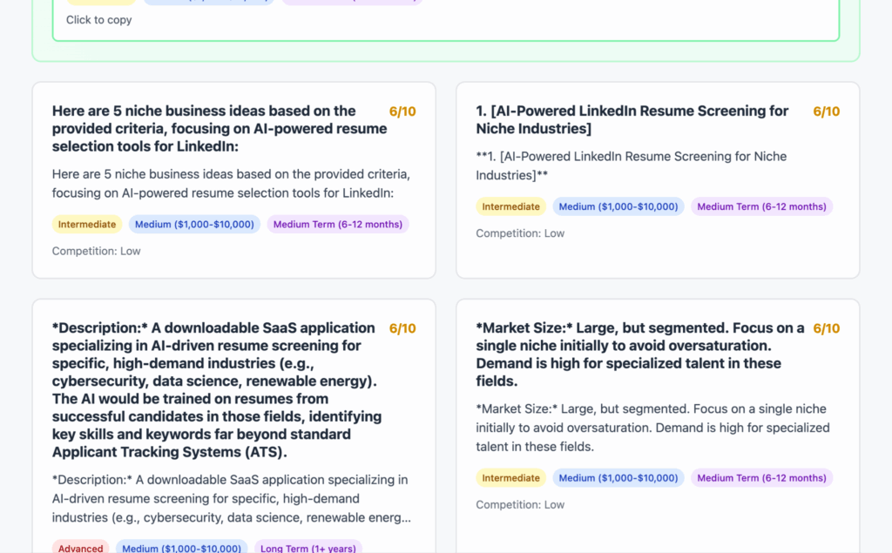Image resolution: width=892 pixels, height=553 pixels.
Task: Select the 'AI-Powered LinkedIn Resume Screening' card heading
Action: point(632,120)
